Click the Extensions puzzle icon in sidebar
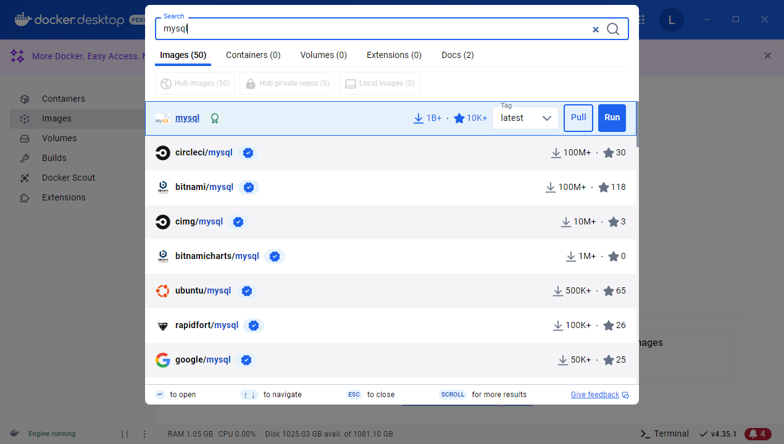 25,197
